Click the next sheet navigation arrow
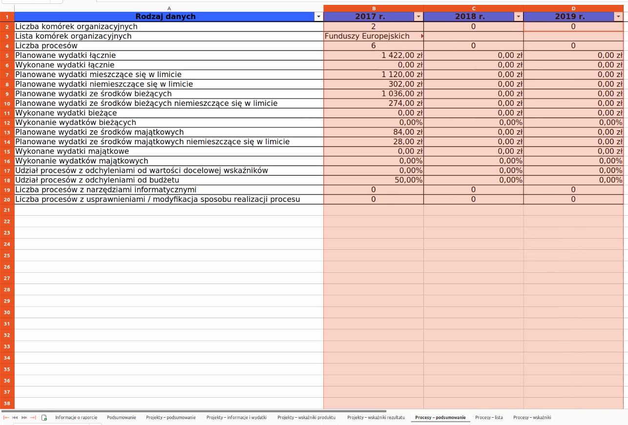Screen dimensions: 628x425 (x=24, y=418)
